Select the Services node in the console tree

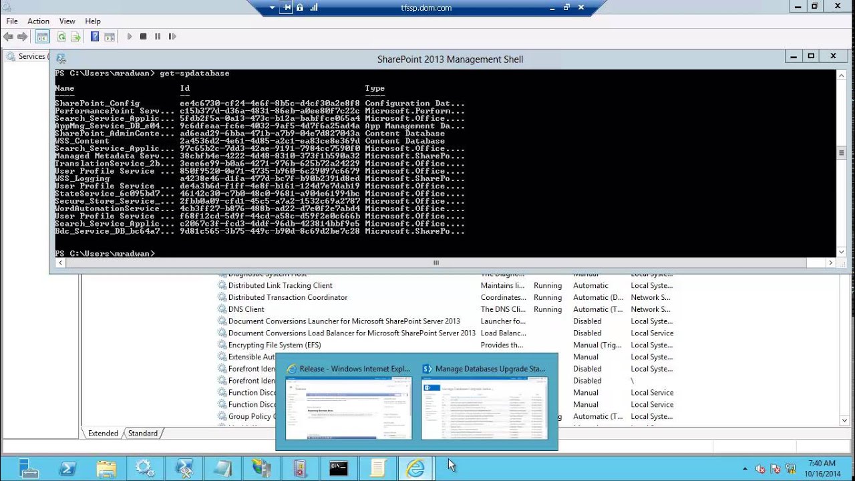tap(31, 56)
